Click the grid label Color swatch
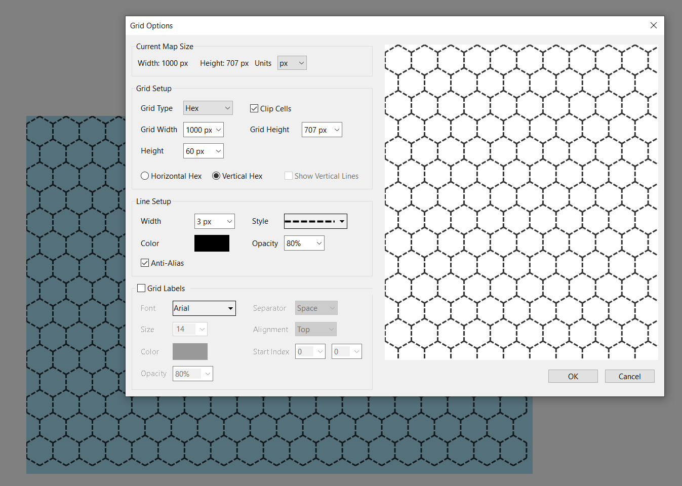The width and height of the screenshot is (682, 486). 190,351
